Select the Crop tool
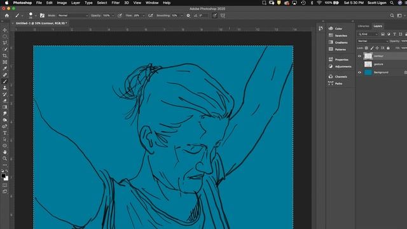The width and height of the screenshot is (407, 229). coord(4,56)
